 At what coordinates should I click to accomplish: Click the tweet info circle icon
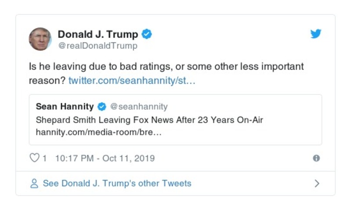(x=316, y=158)
